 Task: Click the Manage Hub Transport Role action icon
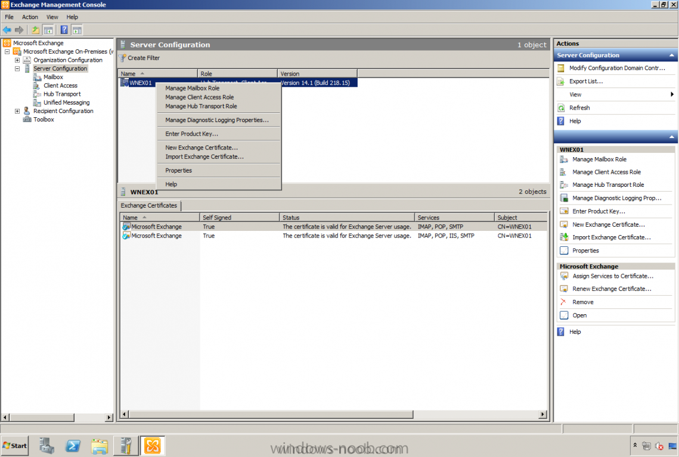tap(564, 185)
